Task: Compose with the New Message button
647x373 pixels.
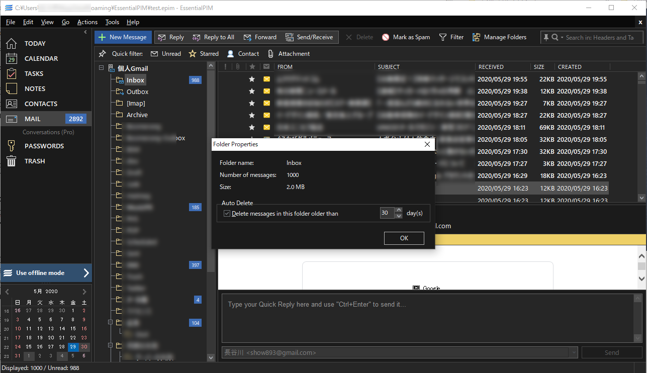Action: point(123,37)
